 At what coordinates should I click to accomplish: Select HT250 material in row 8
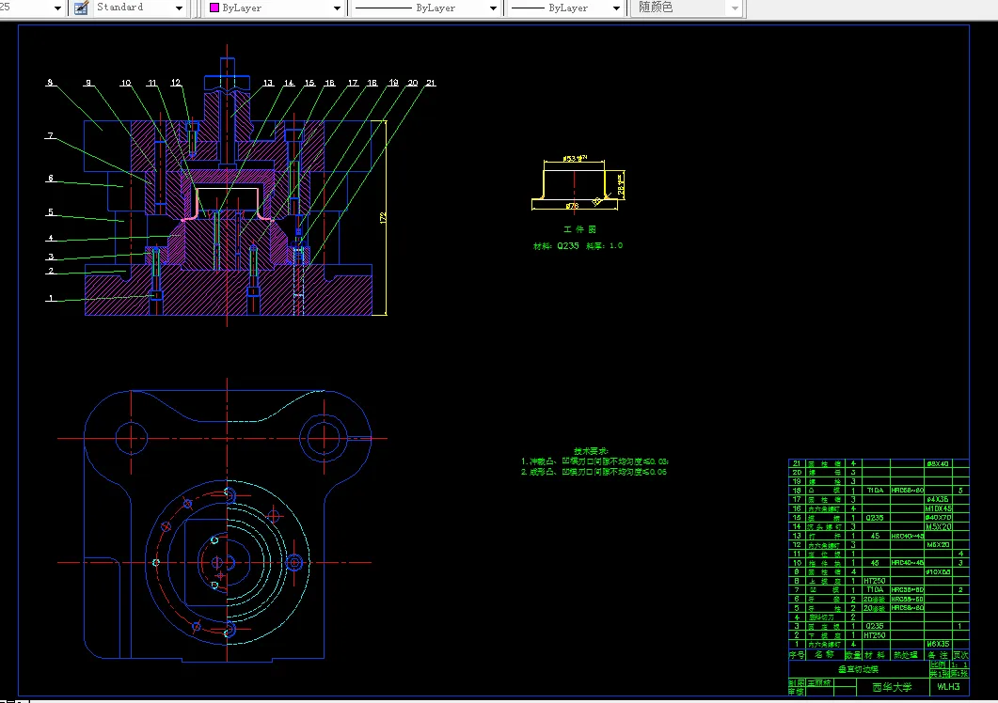tap(875, 581)
